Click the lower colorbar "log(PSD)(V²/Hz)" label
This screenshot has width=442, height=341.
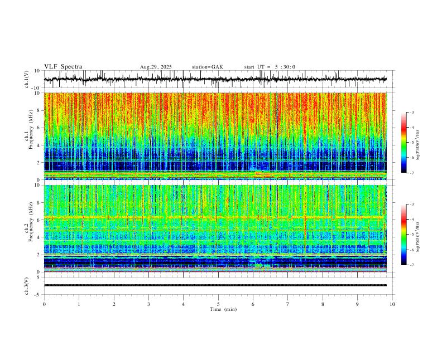point(418,237)
